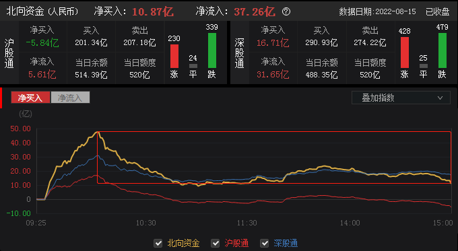Screen dimensions: 458x251
Task: Click the -10.00 y-axis label
Action: click(18, 213)
